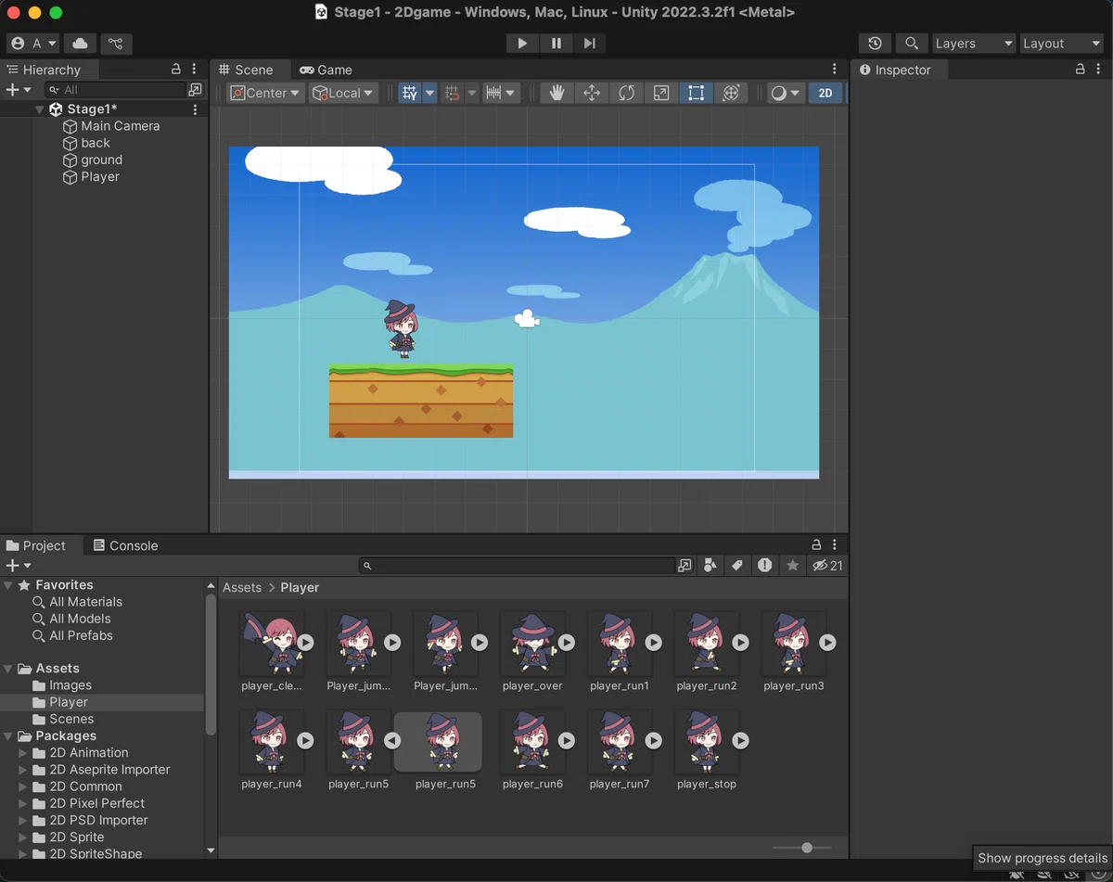1113x882 pixels.
Task: Open the Hierarchy panel options menu
Action: click(194, 70)
